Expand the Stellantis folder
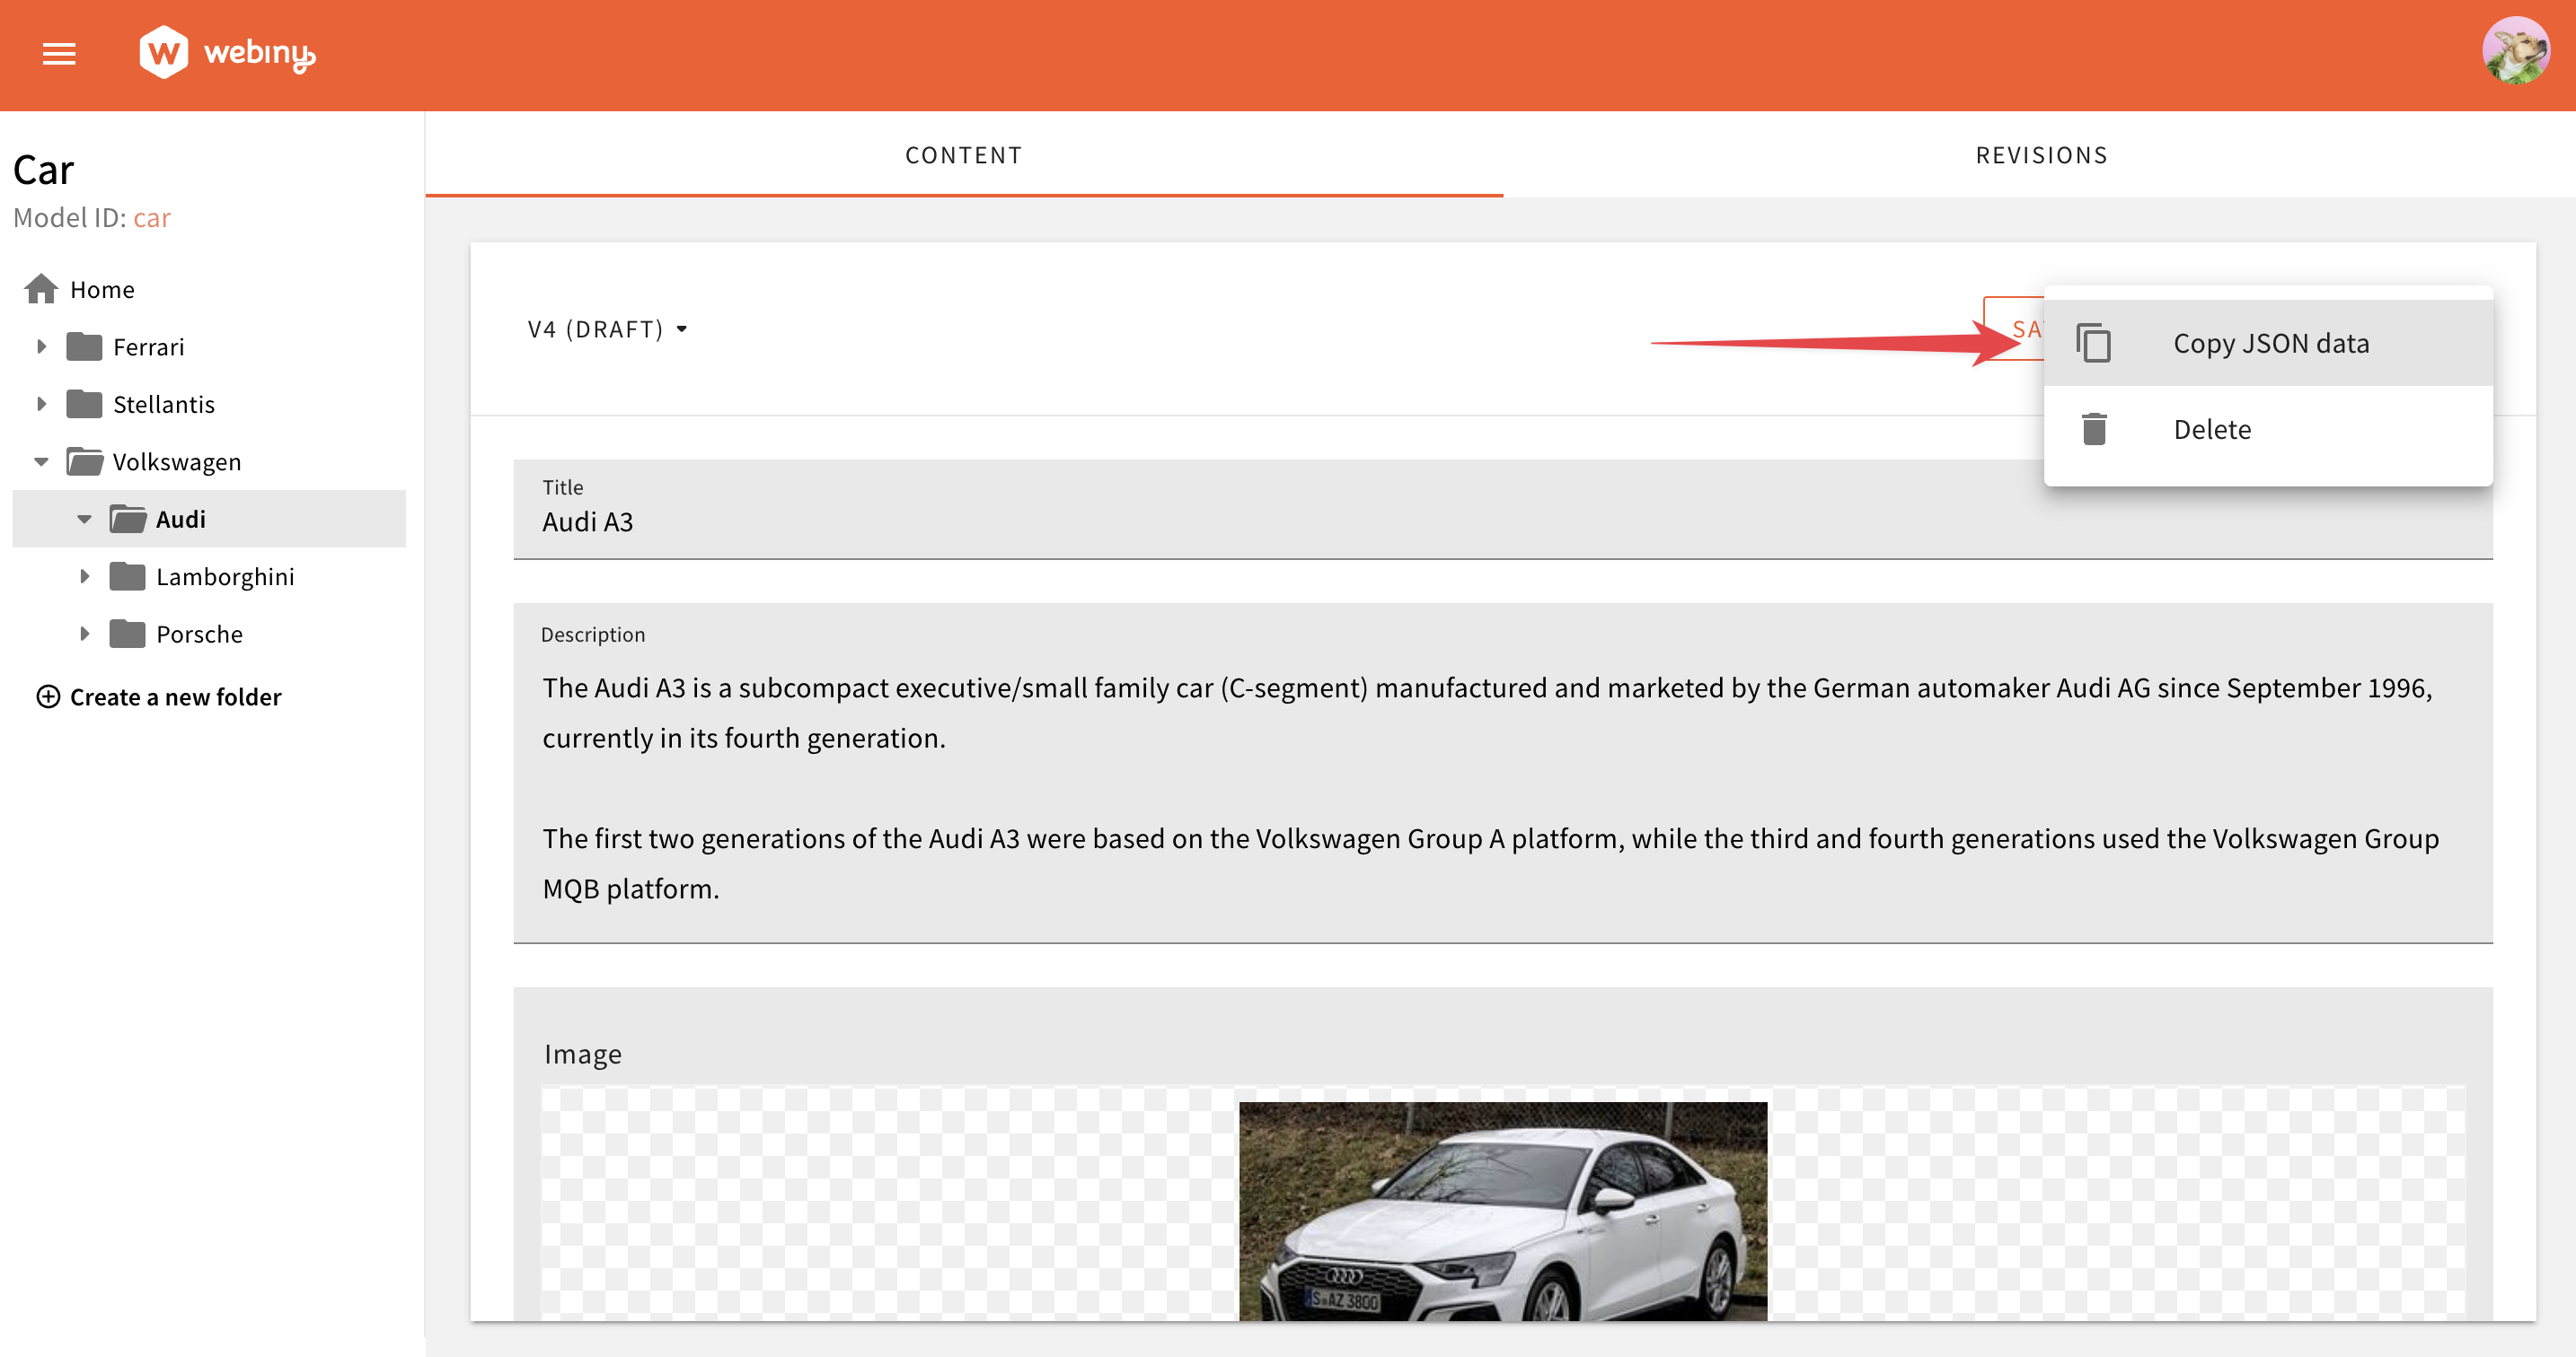The image size is (2576, 1357). coord(41,404)
